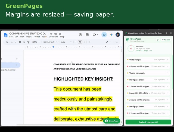Open the Edit menu

(16, 37)
